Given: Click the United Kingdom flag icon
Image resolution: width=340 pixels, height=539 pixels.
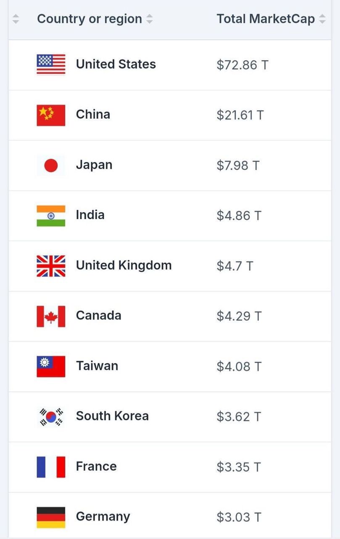Looking at the screenshot, I should [x=51, y=266].
